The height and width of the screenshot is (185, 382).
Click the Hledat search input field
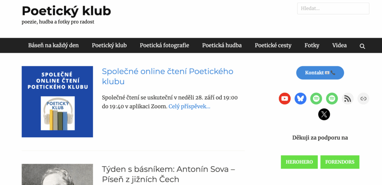[x=333, y=9]
